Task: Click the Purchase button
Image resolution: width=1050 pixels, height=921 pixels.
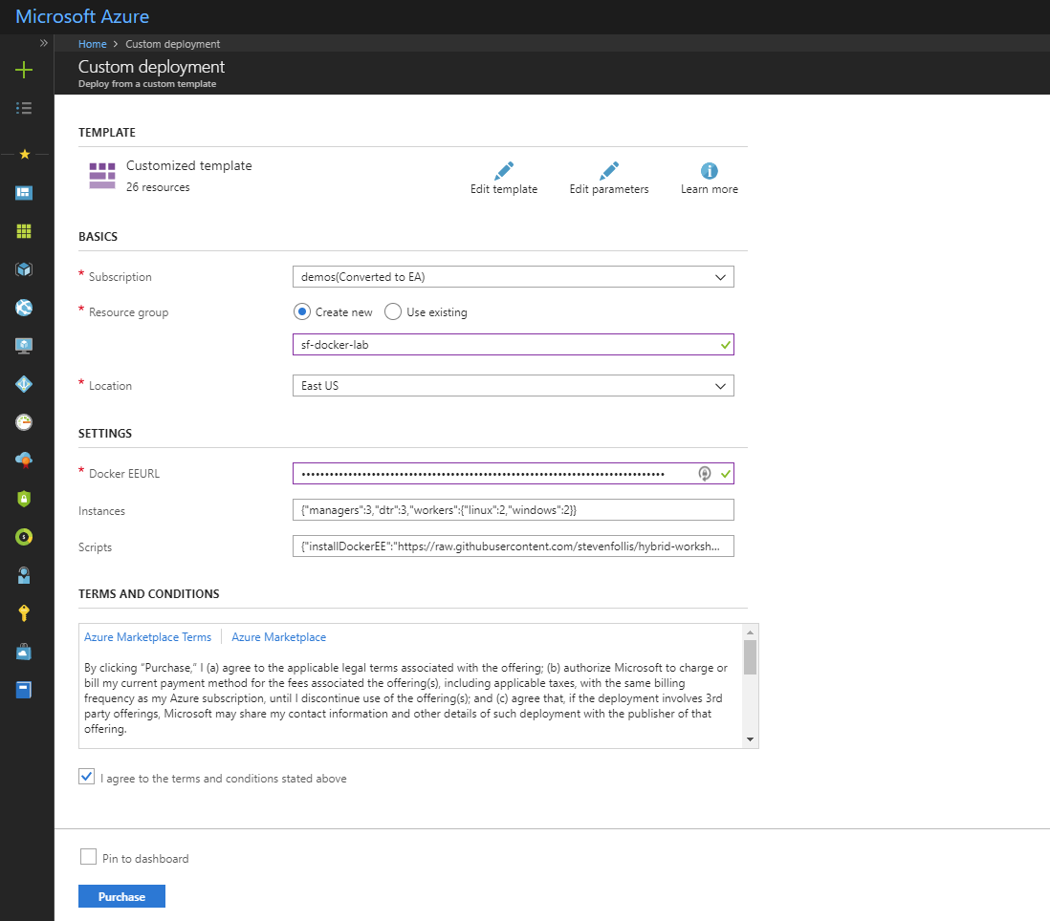Action: click(x=121, y=896)
